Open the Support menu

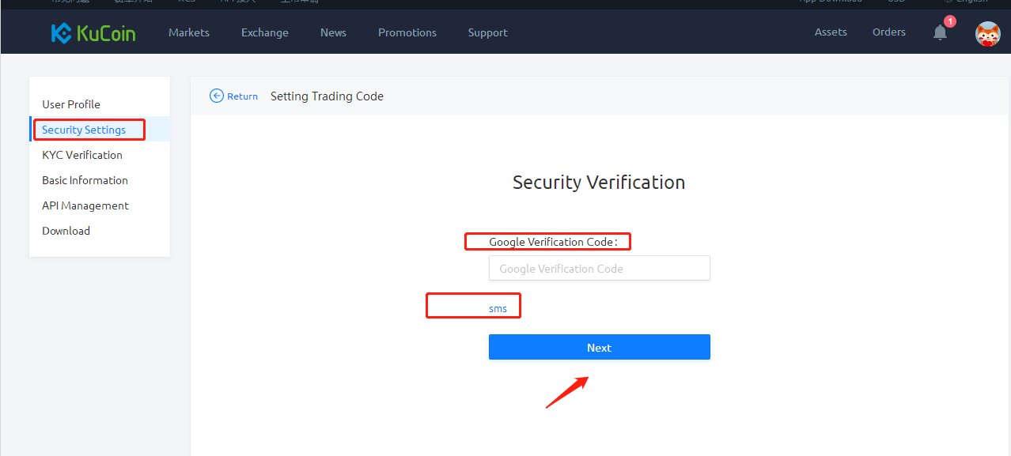tap(487, 32)
